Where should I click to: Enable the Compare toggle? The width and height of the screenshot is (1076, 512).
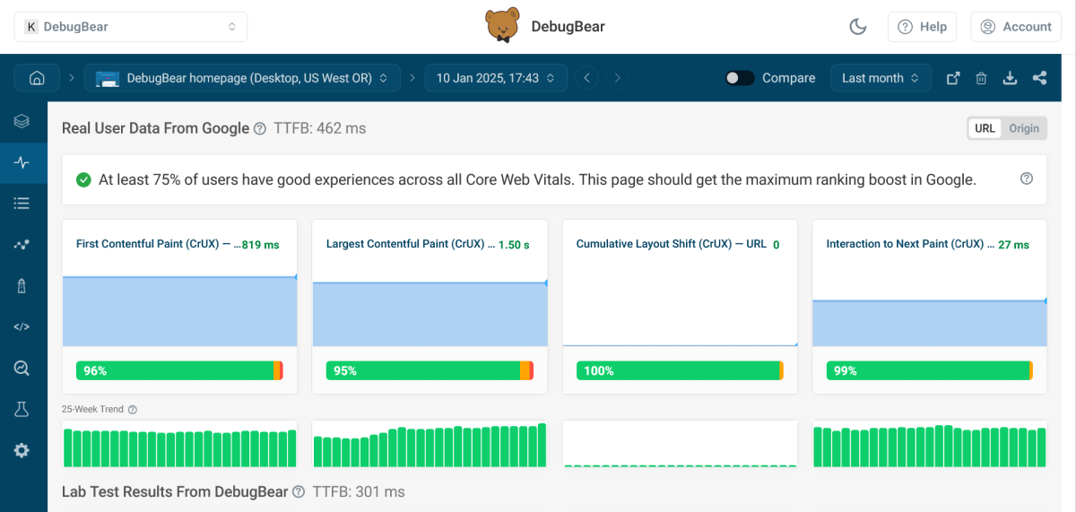click(740, 78)
